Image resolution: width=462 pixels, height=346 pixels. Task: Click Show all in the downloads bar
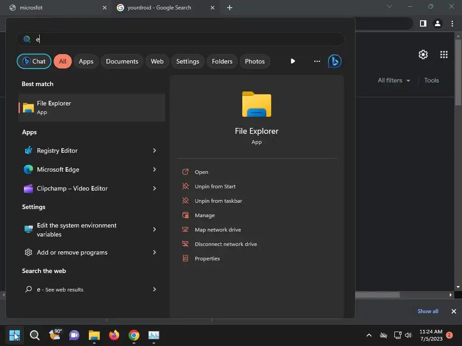[x=428, y=311]
